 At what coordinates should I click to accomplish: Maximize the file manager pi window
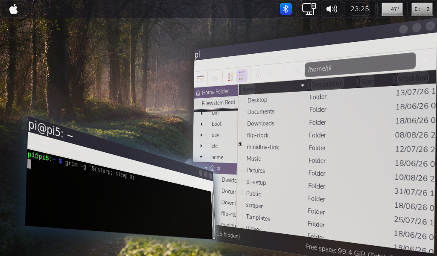417,27
